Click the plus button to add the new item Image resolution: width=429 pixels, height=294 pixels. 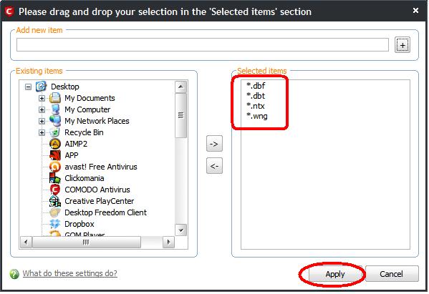(403, 45)
